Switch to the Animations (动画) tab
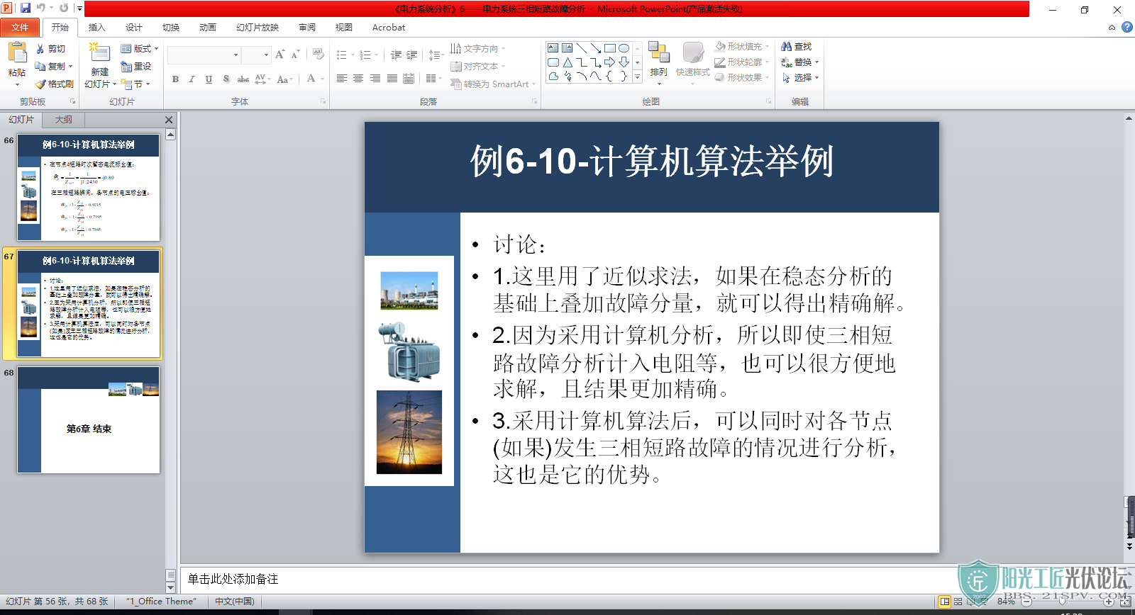The height and width of the screenshot is (615, 1135). (x=207, y=28)
